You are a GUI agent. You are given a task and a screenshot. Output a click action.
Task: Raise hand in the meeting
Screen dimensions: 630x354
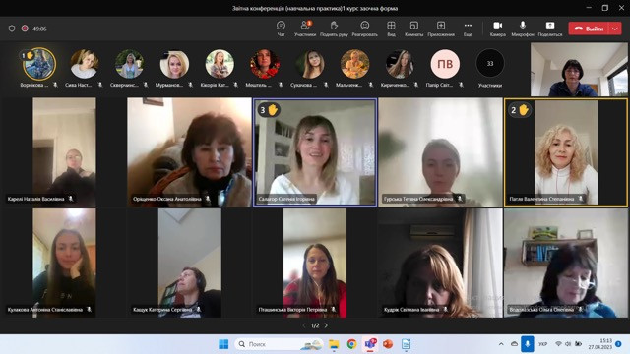click(x=334, y=29)
